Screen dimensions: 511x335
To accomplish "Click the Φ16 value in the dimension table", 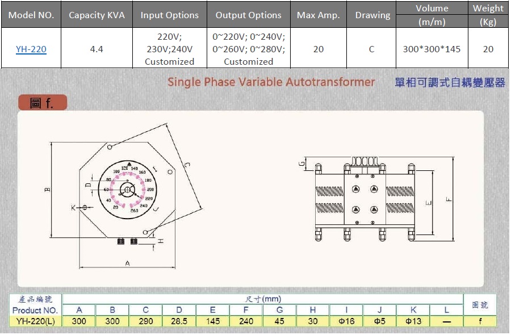I will tap(346, 321).
